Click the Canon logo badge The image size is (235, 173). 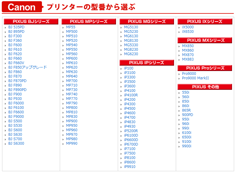point(22,7)
